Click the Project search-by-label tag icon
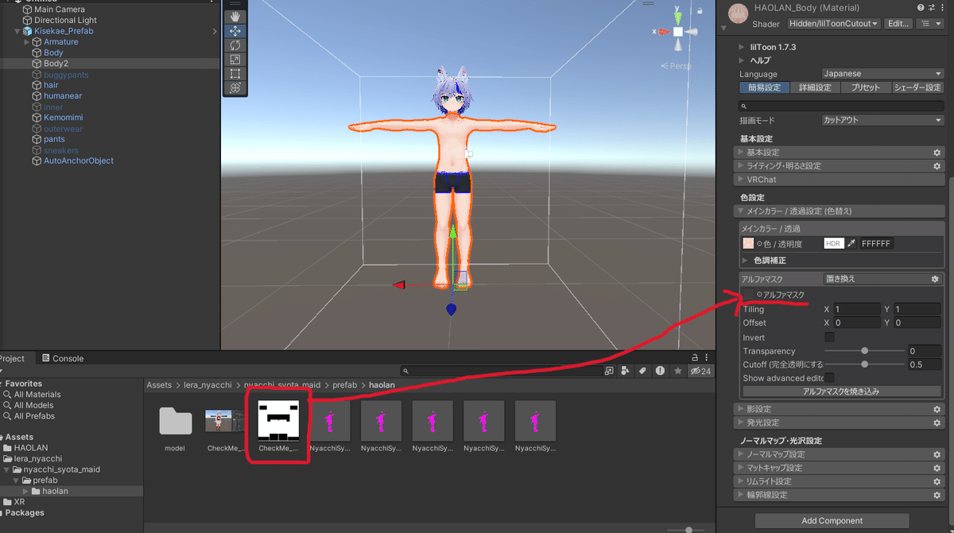 tap(642, 371)
